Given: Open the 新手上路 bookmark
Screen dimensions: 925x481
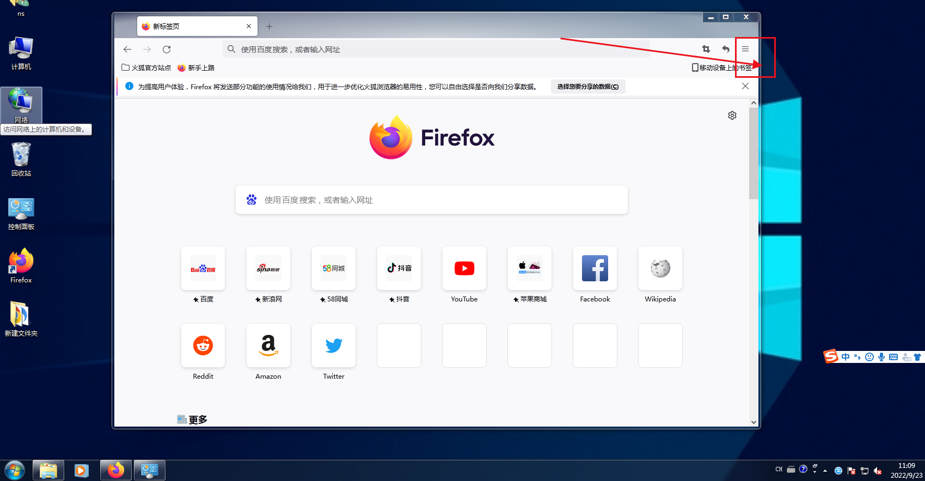Looking at the screenshot, I should pos(196,67).
